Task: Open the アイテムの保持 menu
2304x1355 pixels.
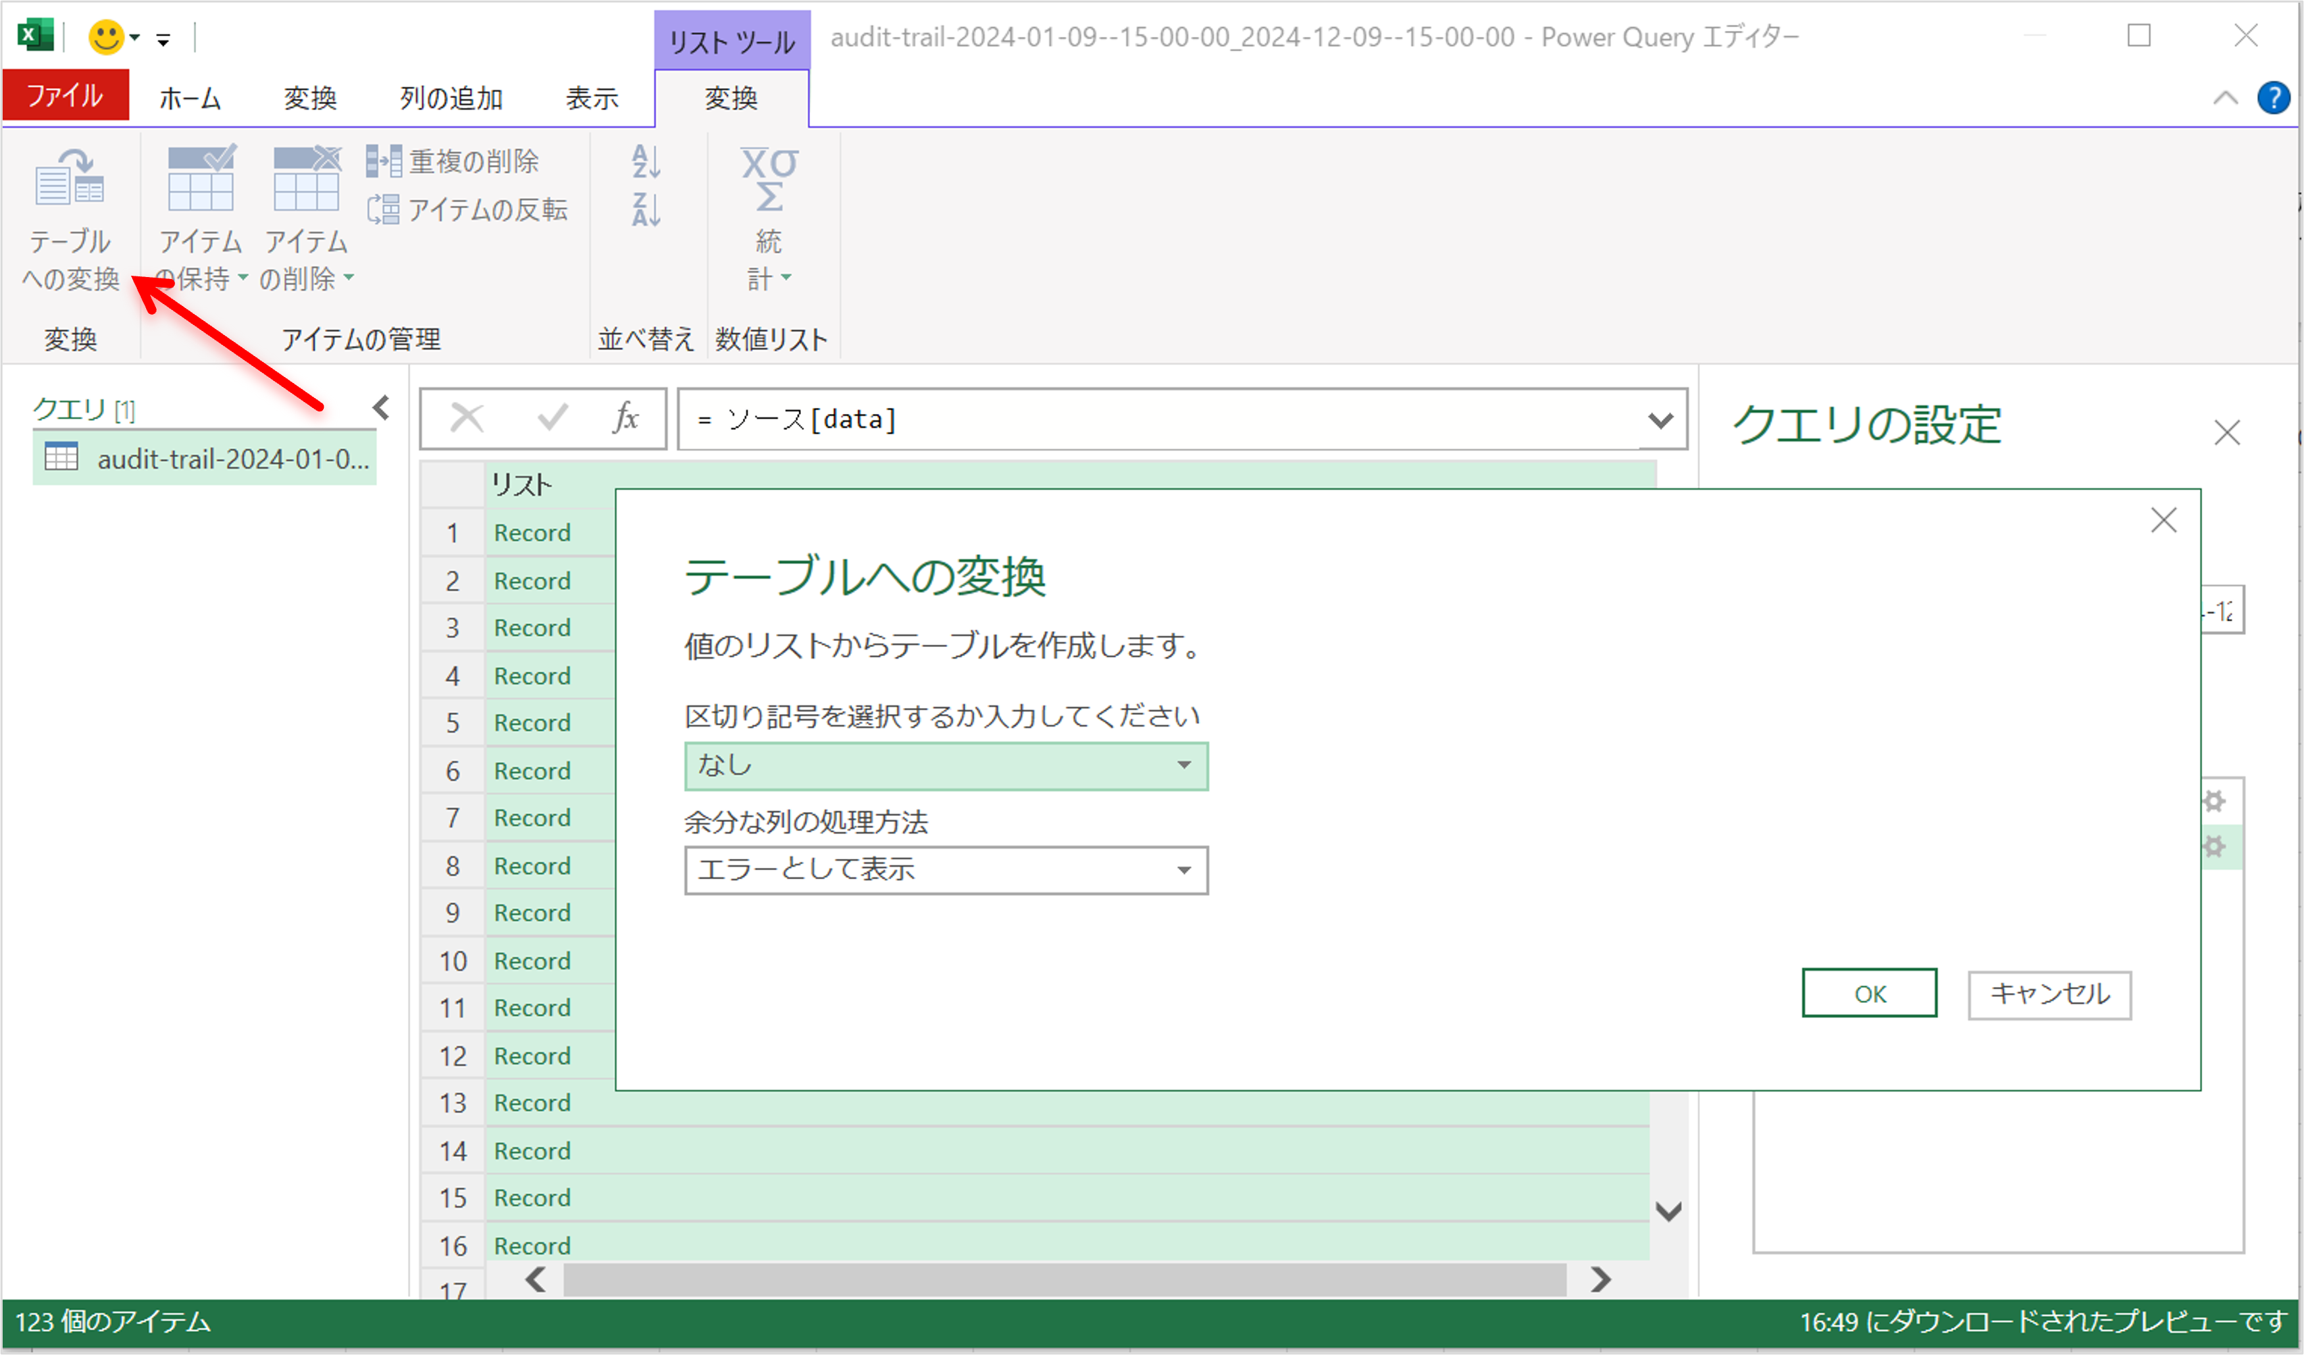Action: point(201,218)
